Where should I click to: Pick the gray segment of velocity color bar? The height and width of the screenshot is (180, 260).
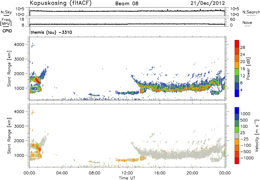click(x=237, y=136)
